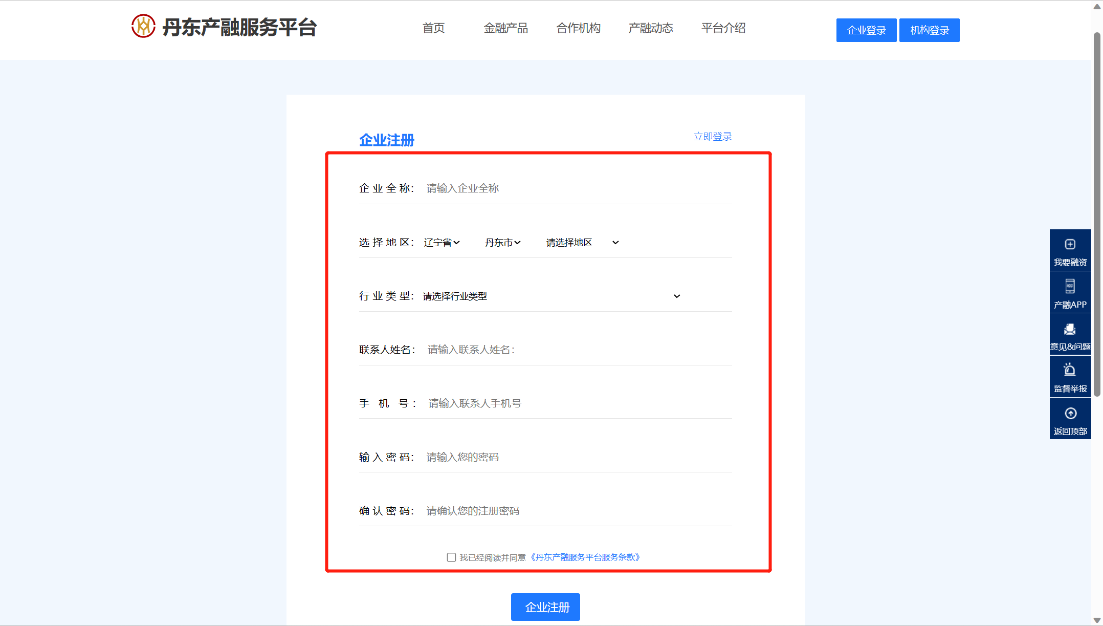Click the 返回顶部 up-arrow icon
The image size is (1103, 626).
click(x=1070, y=413)
